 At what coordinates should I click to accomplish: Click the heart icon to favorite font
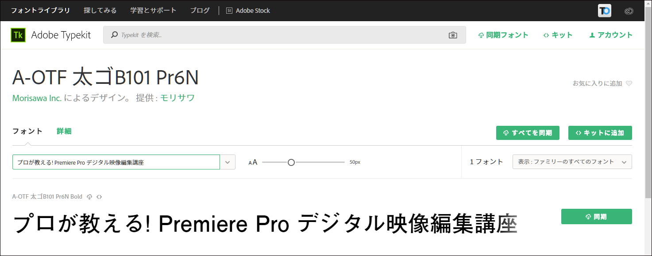coord(629,83)
